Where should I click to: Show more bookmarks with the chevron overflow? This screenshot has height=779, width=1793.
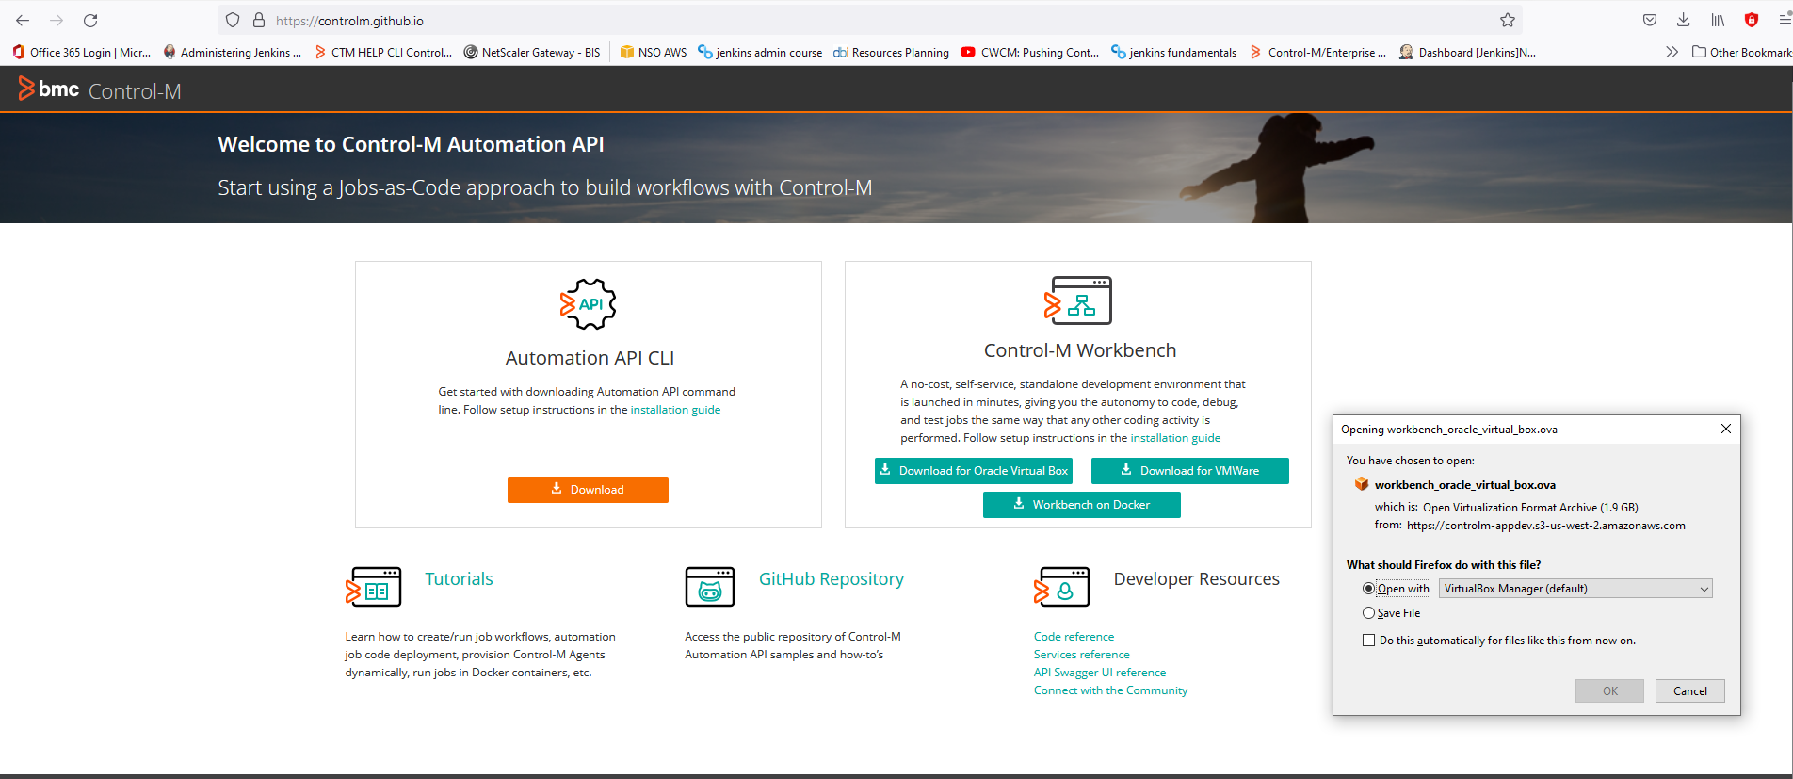pyautogui.click(x=1672, y=52)
